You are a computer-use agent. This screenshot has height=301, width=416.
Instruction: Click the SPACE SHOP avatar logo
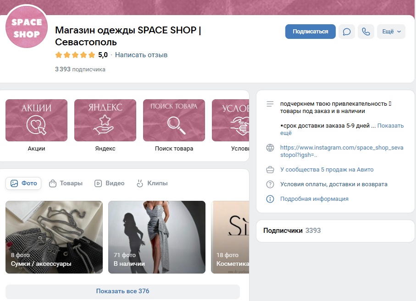pos(27,28)
